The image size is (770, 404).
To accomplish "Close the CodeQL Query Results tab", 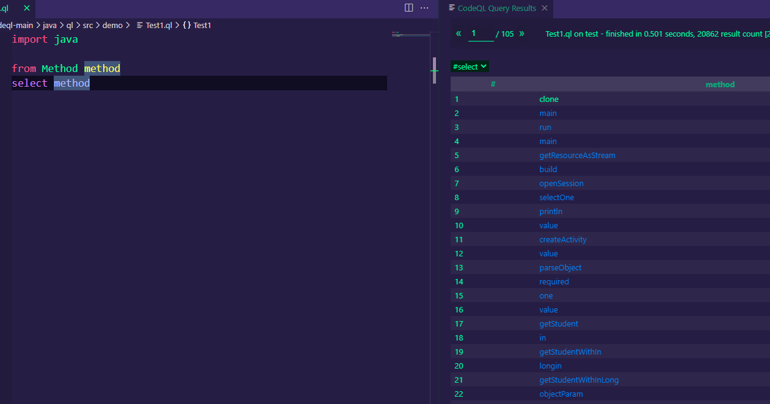I will tap(545, 8).
